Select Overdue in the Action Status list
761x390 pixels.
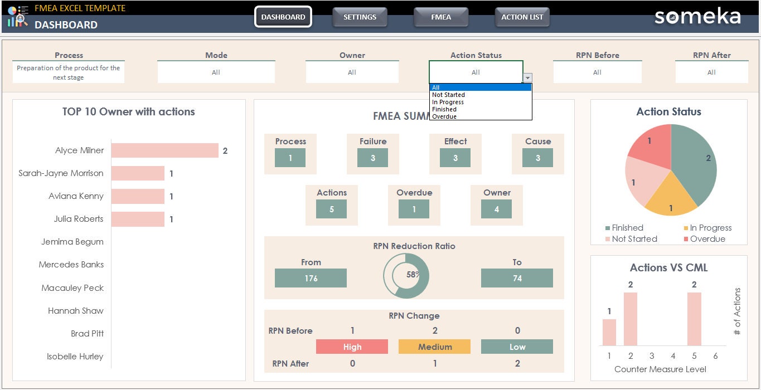444,116
